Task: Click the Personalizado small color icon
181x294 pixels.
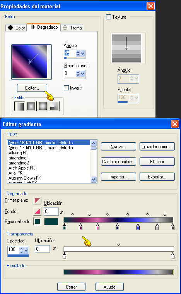Action: point(37,221)
